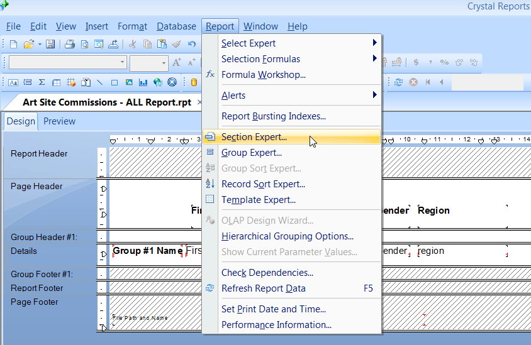Screen dimensions: 531x345
Task: Open a report with the folder icon
Action: click(x=29, y=44)
